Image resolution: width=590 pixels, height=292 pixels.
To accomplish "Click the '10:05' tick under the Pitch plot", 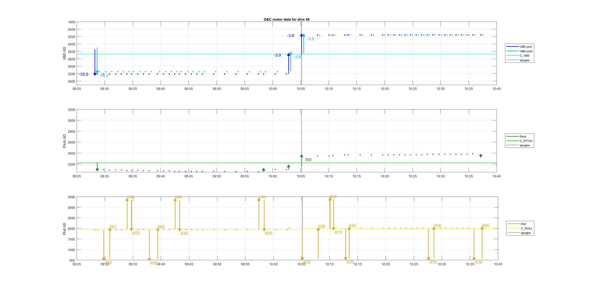I will pos(301,176).
